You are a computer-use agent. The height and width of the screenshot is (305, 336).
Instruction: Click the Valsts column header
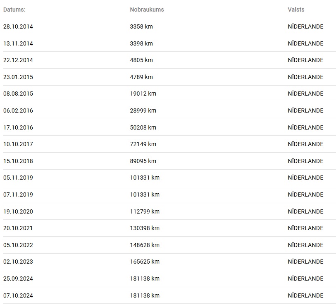click(x=296, y=10)
